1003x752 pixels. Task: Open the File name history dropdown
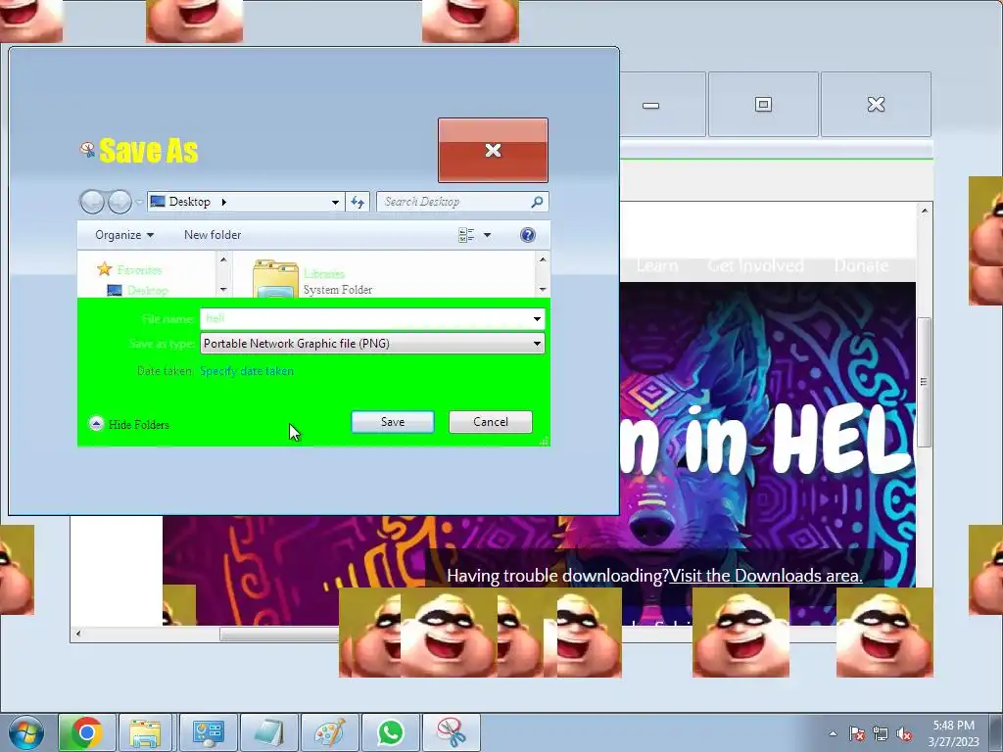pos(538,318)
